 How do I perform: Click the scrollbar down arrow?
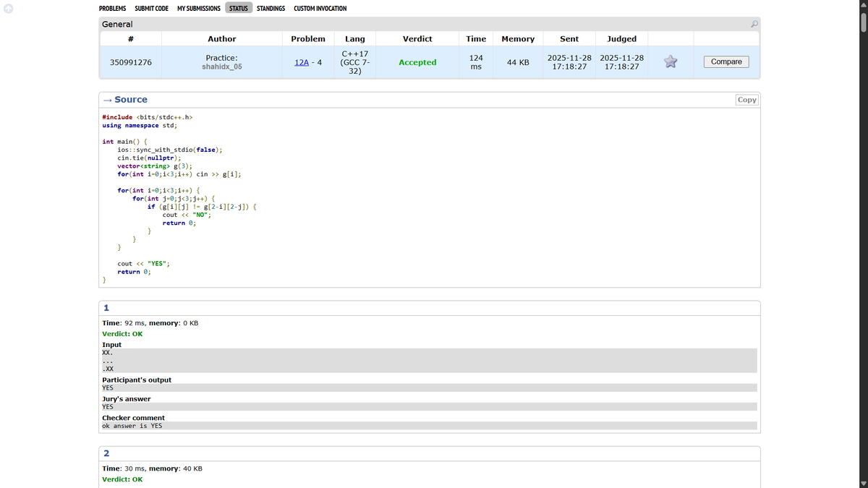click(862, 484)
